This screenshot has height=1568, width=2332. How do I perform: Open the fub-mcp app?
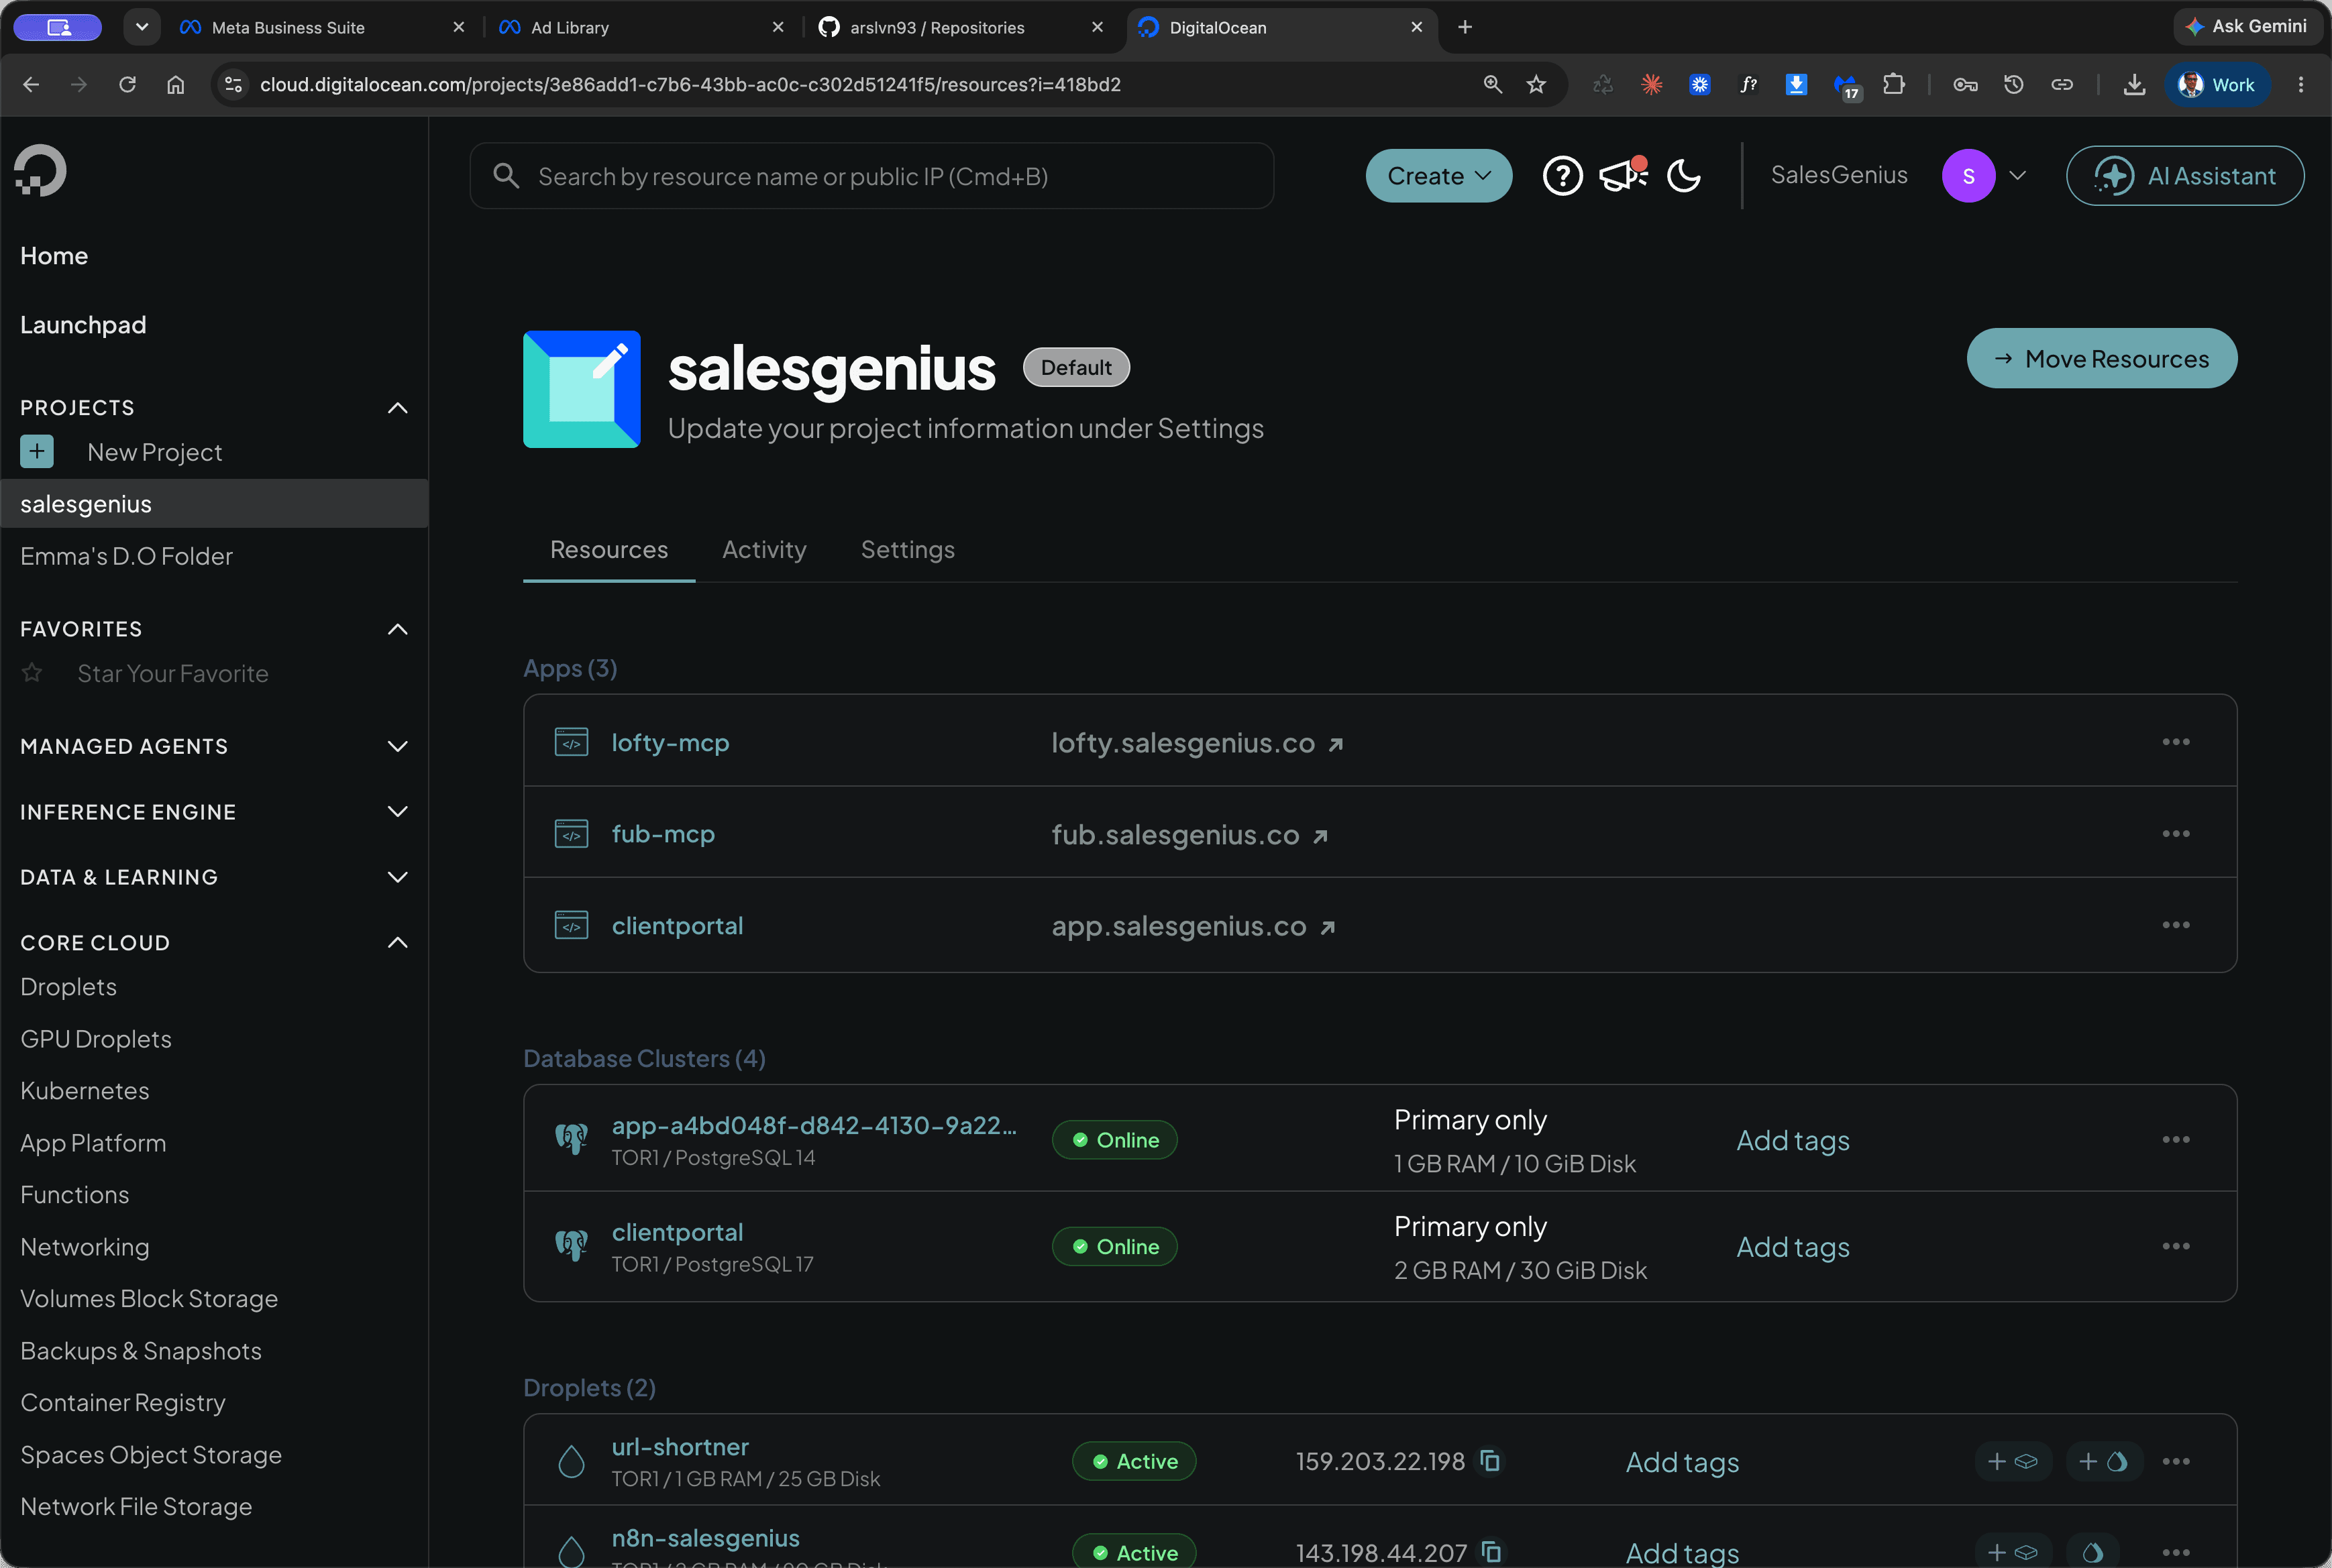pos(664,834)
